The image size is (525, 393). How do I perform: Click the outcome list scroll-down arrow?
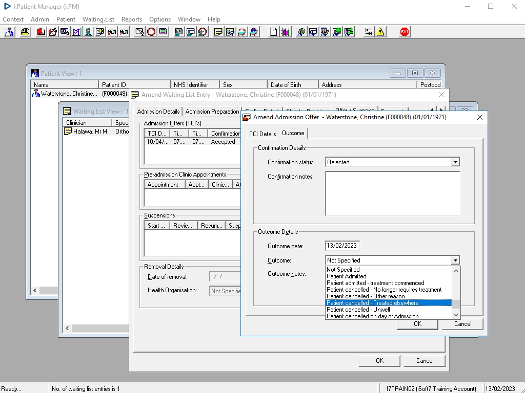456,315
